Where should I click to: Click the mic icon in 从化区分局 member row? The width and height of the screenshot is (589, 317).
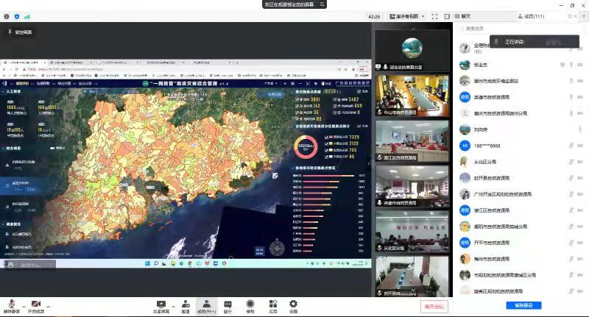tap(571, 162)
